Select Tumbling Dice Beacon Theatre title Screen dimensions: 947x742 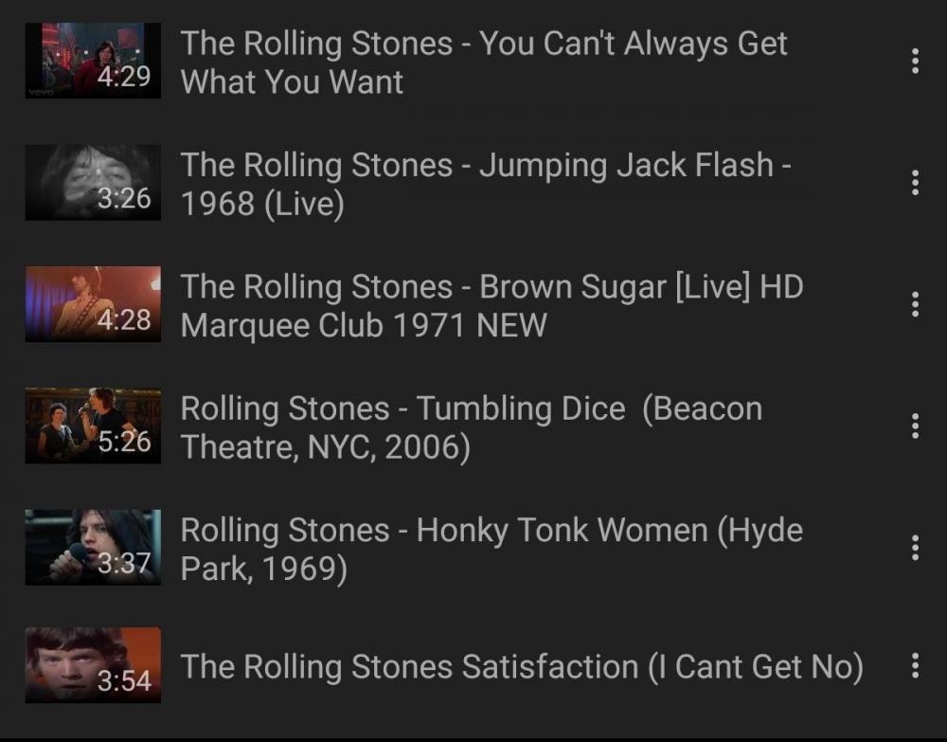click(471, 427)
